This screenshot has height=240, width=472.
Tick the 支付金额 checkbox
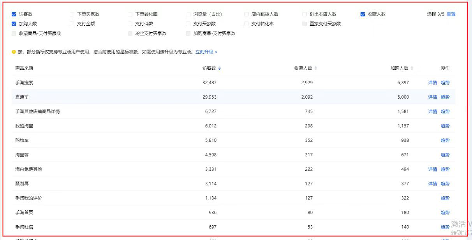click(72, 24)
